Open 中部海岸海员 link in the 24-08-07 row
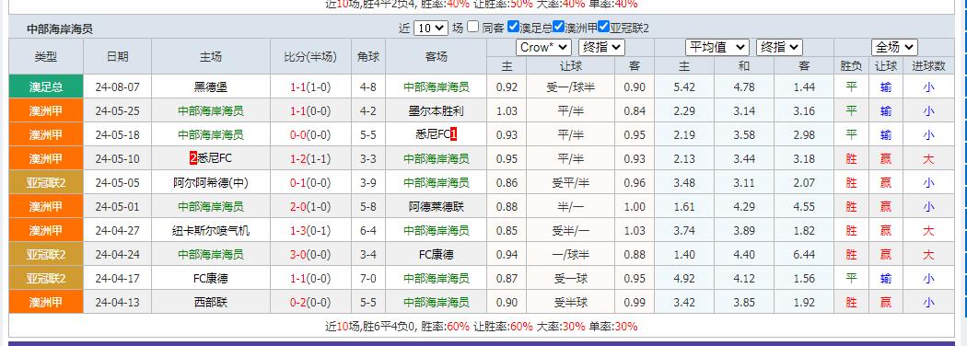 coord(436,87)
